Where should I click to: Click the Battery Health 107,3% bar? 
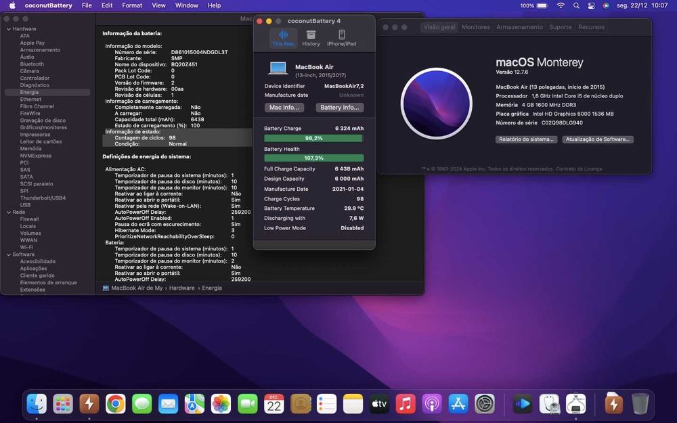(314, 158)
